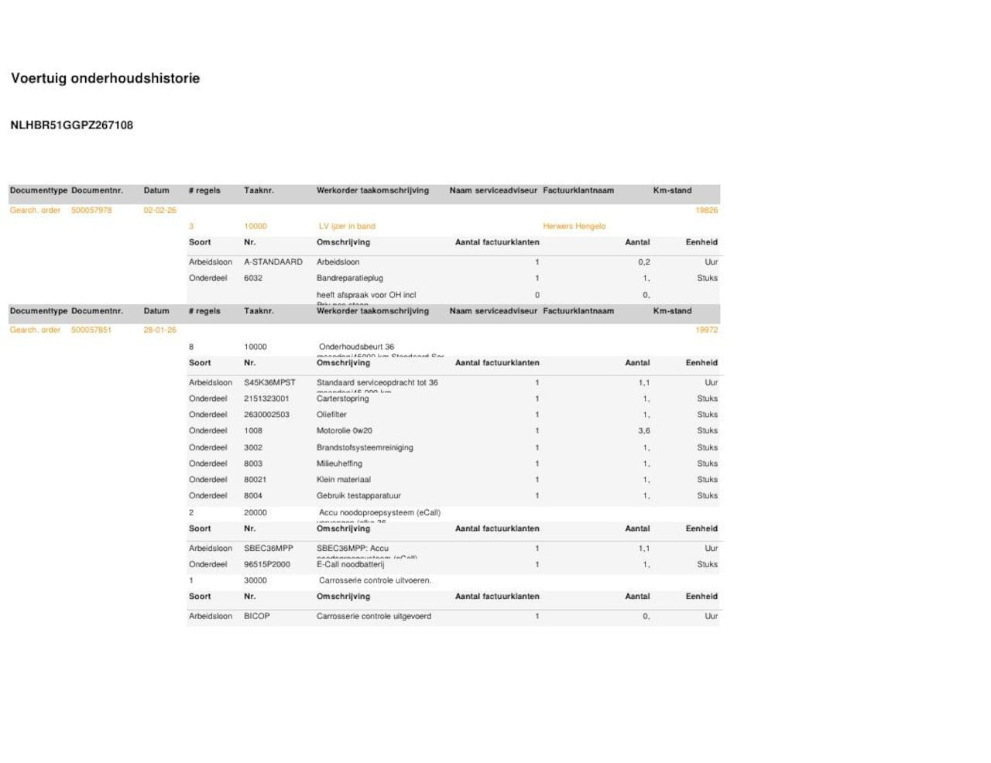Open document number 500057978 link
991x763 pixels.
click(x=91, y=210)
